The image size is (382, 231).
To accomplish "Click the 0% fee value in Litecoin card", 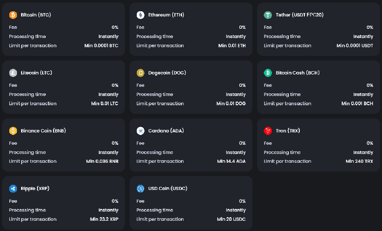I will (115, 85).
